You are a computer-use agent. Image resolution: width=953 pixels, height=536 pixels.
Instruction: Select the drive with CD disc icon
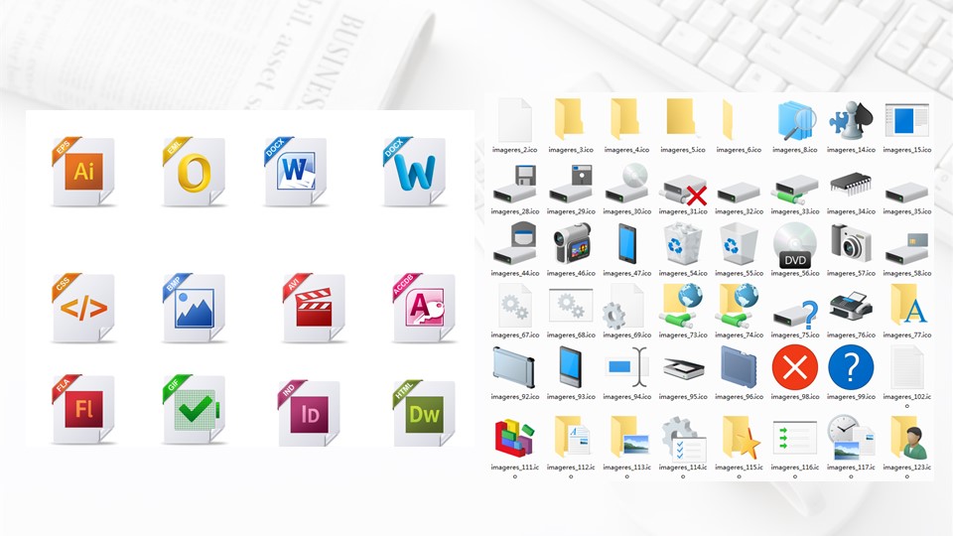(627, 183)
